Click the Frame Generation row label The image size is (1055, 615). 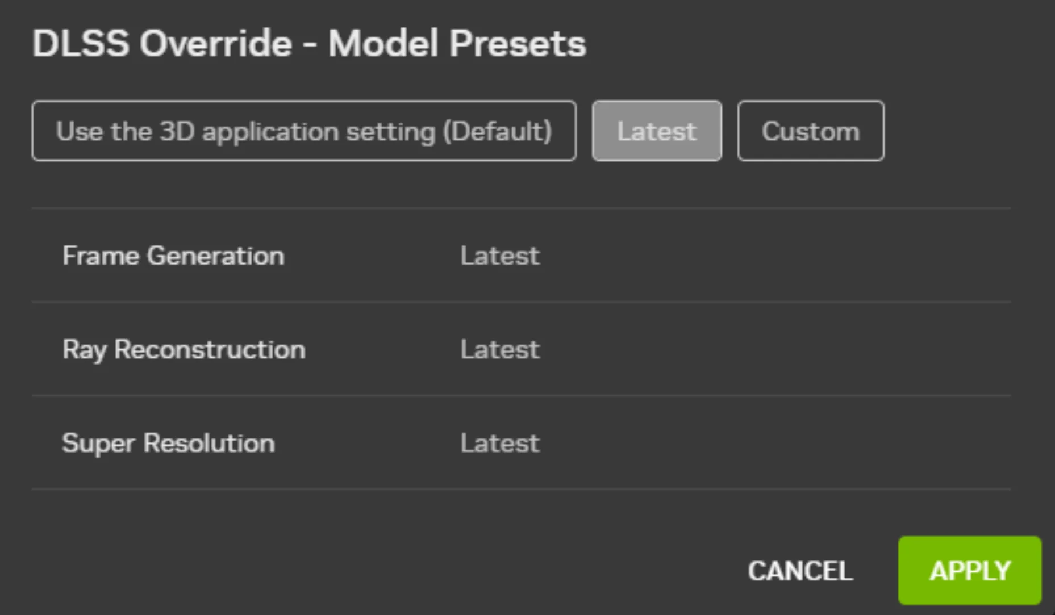[173, 256]
